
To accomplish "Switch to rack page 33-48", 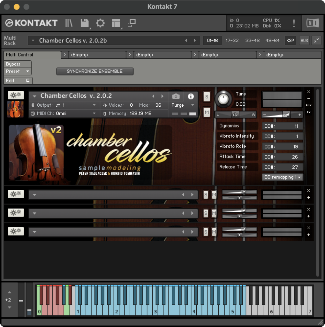I will pyautogui.click(x=252, y=40).
